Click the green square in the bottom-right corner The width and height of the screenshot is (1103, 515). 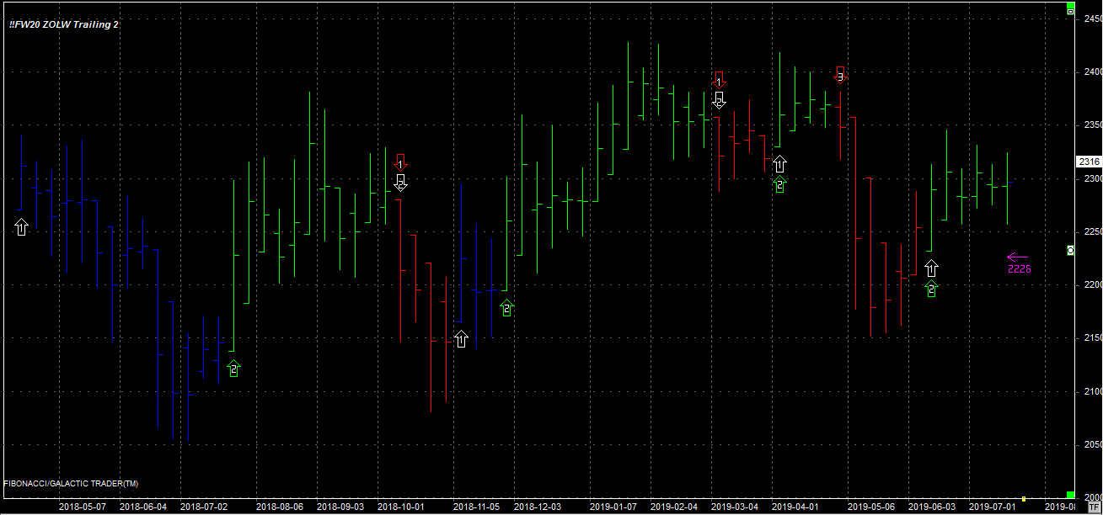pos(1071,495)
